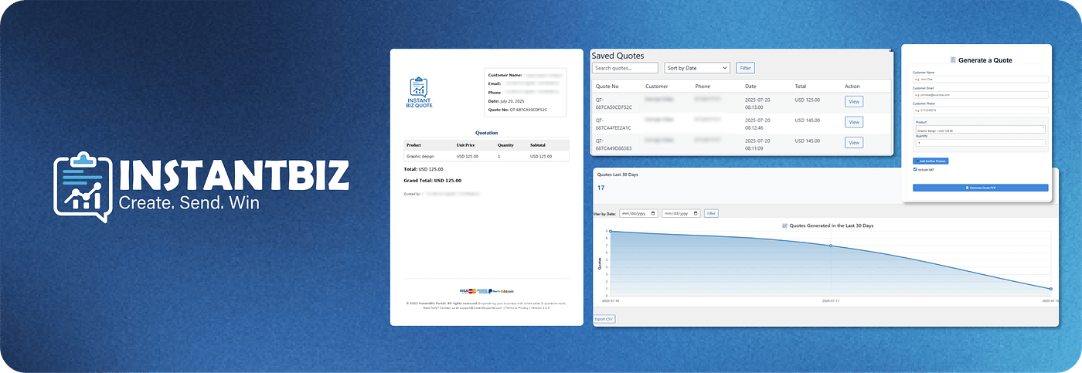Click the payment methods card icons in quotation footer
Viewport: 1082px width, 373px height.
point(486,291)
